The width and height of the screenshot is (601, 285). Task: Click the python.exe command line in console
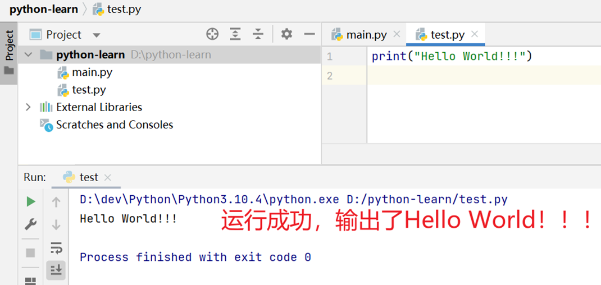click(294, 200)
